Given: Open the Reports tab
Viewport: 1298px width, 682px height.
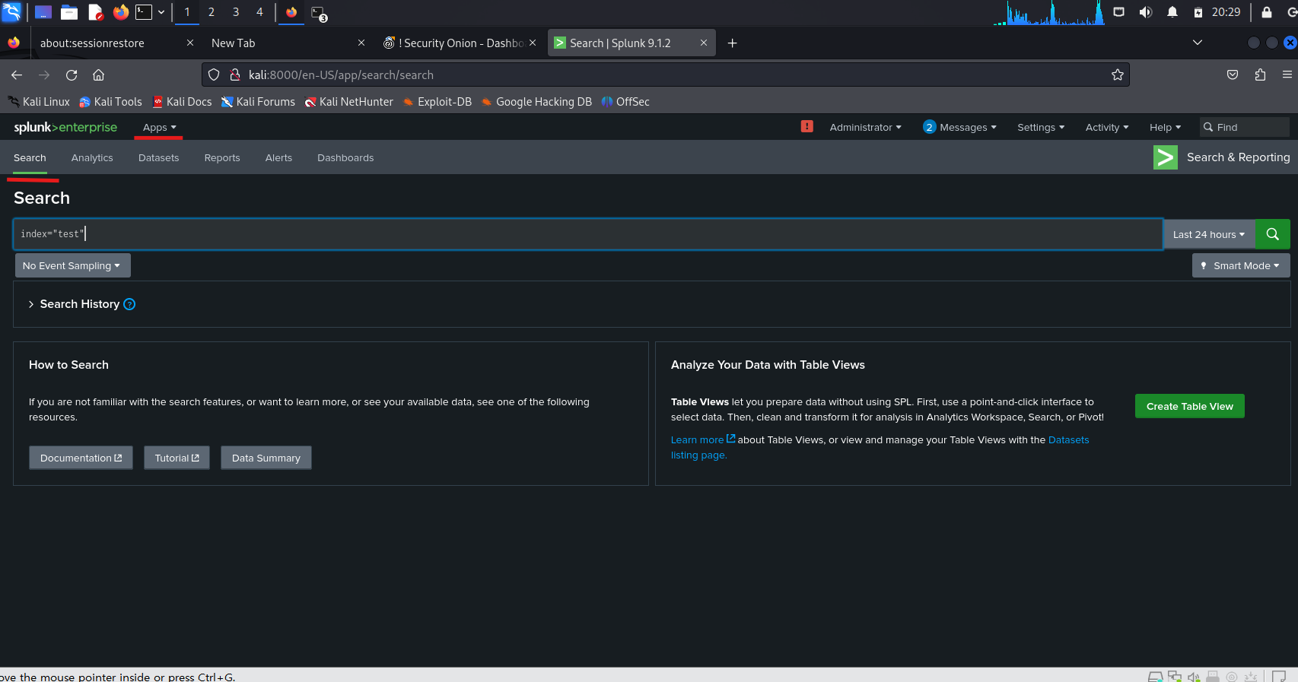Looking at the screenshot, I should [x=222, y=157].
